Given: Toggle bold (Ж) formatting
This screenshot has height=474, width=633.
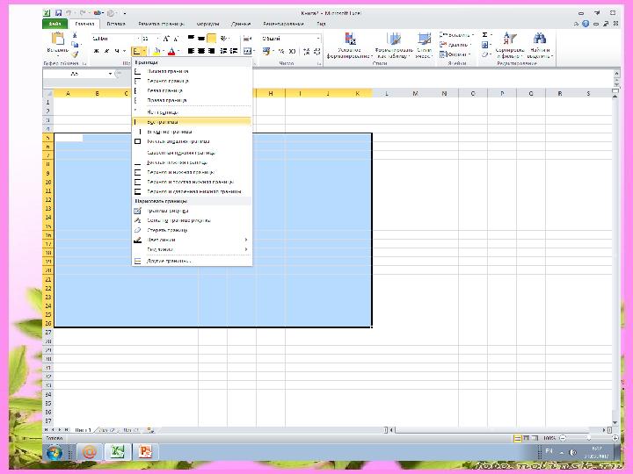Looking at the screenshot, I should pyautogui.click(x=96, y=51).
